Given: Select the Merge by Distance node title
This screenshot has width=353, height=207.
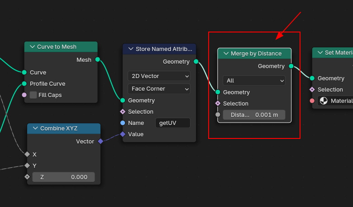Looking at the screenshot, I should click(256, 53).
